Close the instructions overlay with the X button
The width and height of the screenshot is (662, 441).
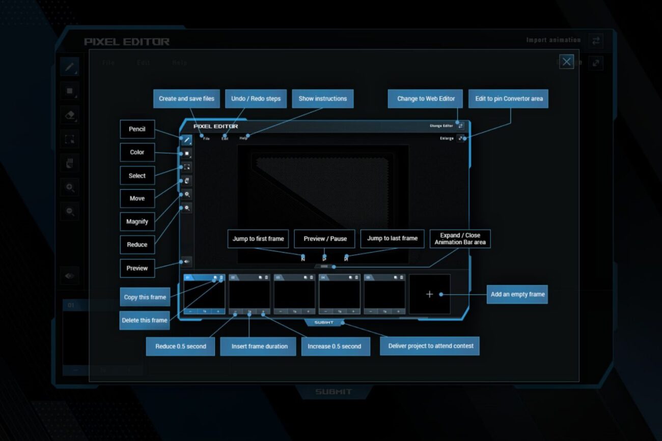pos(566,62)
